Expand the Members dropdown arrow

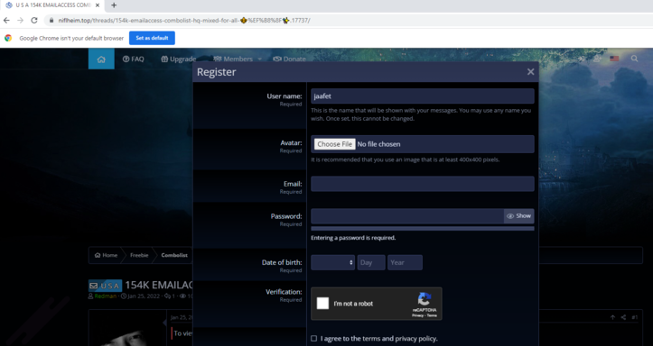(260, 59)
